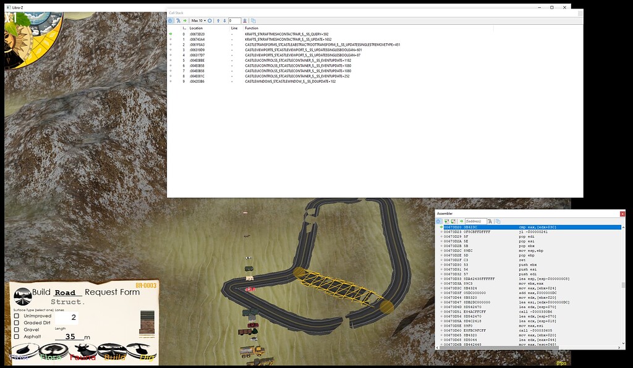This screenshot has height=368, width=633.
Task: Open the ($address) combo box in Assembler
Action: tap(477, 221)
